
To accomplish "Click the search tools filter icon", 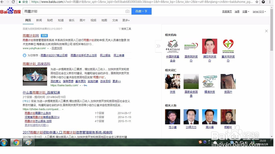I will tap(120, 29).
